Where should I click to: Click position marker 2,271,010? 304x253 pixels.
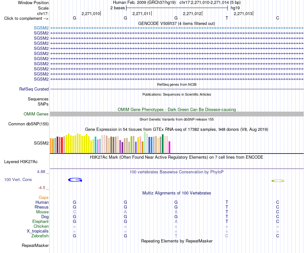[x=91, y=13]
